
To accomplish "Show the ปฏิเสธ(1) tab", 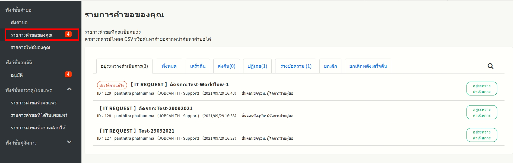I will coord(257,66).
